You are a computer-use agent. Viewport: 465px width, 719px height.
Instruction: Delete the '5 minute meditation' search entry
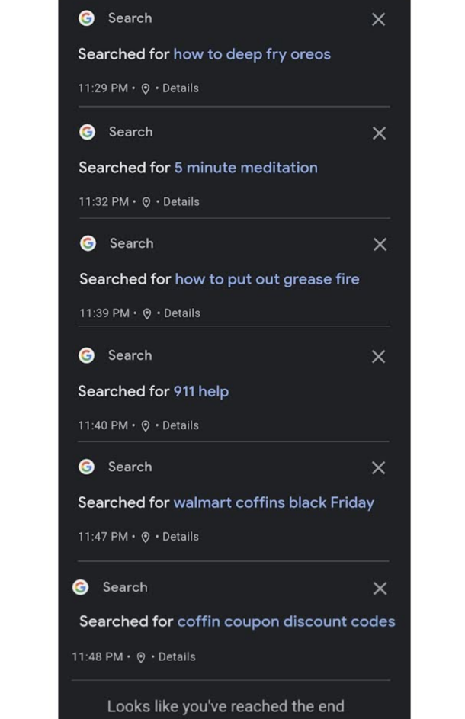379,133
